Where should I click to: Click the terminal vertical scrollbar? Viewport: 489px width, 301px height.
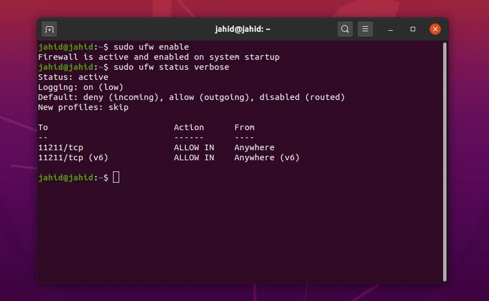(445, 161)
